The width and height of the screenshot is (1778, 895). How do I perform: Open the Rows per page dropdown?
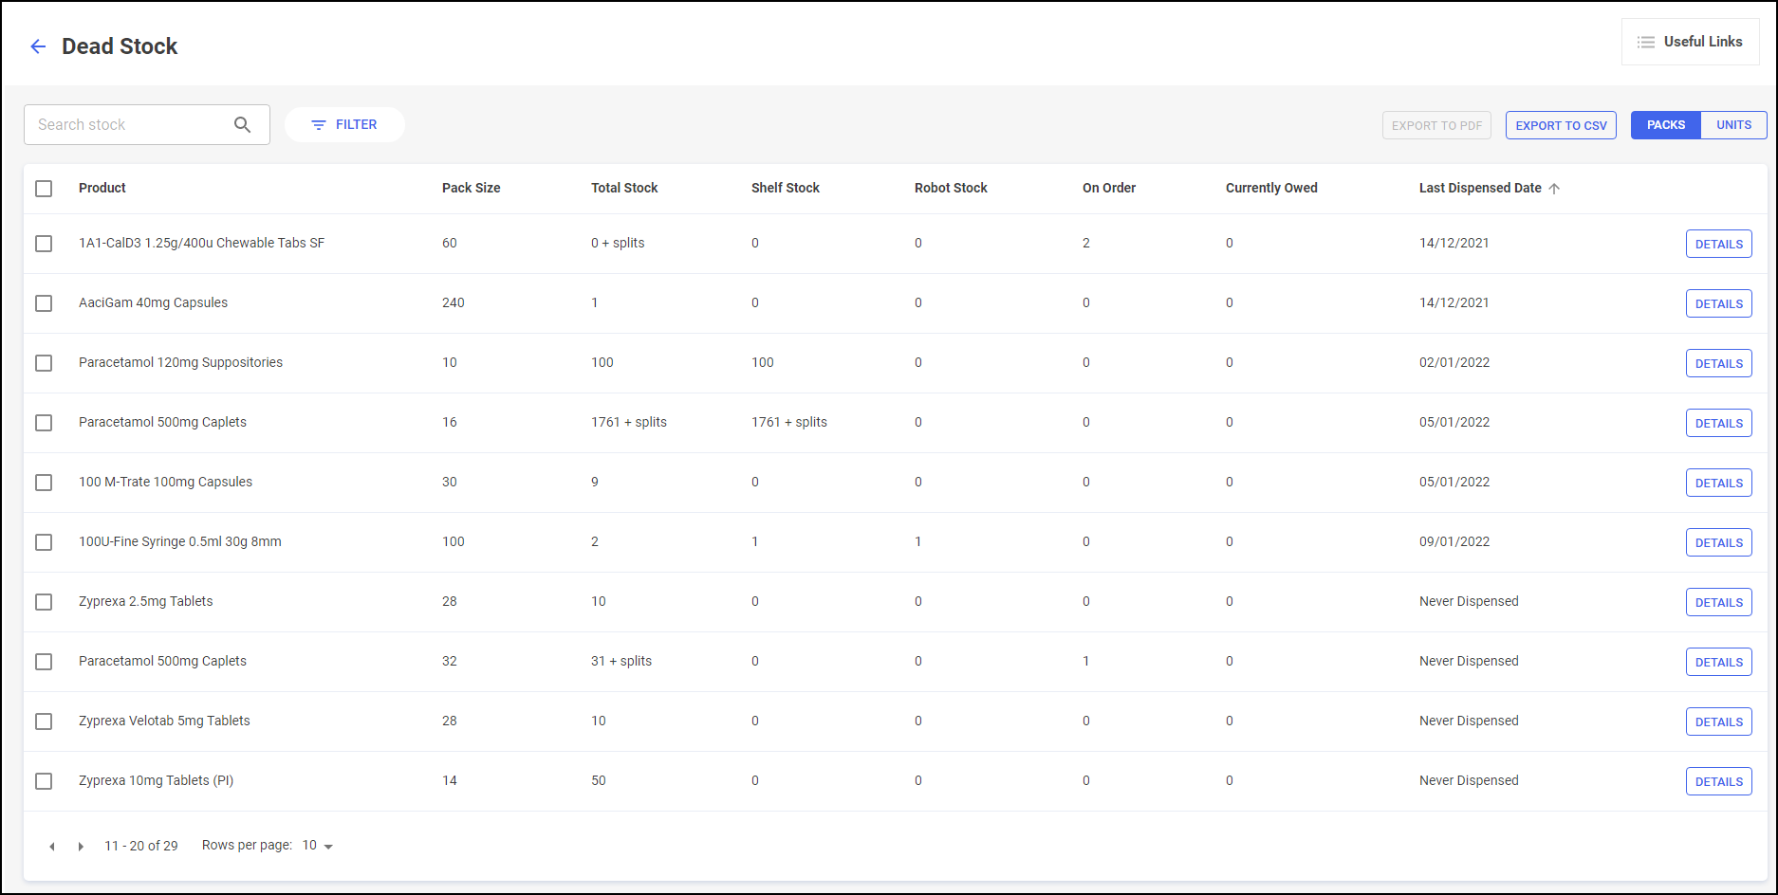click(318, 846)
